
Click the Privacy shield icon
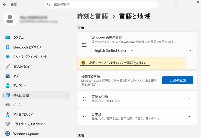8,124
